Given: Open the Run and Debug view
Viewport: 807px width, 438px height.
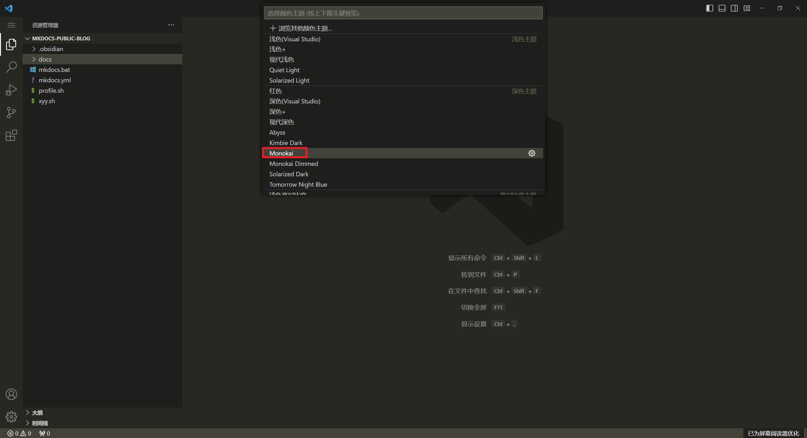Looking at the screenshot, I should click(11, 90).
